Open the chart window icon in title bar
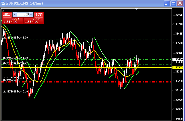185x121 pixels. coord(3,3)
